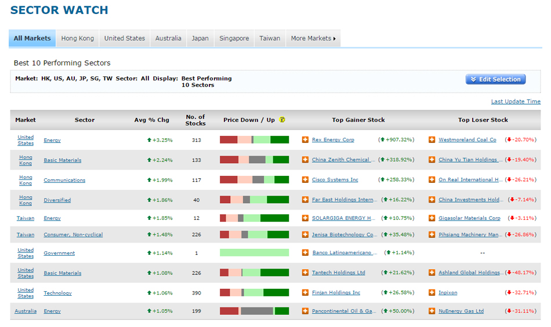Image resolution: width=551 pixels, height=327 pixels.
Task: Expand the Edit Selection panel
Action: [x=495, y=79]
